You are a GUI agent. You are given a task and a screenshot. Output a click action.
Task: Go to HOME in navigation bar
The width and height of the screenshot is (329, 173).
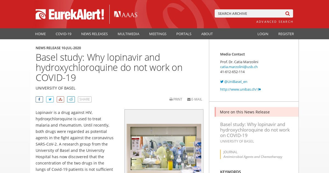40,34
